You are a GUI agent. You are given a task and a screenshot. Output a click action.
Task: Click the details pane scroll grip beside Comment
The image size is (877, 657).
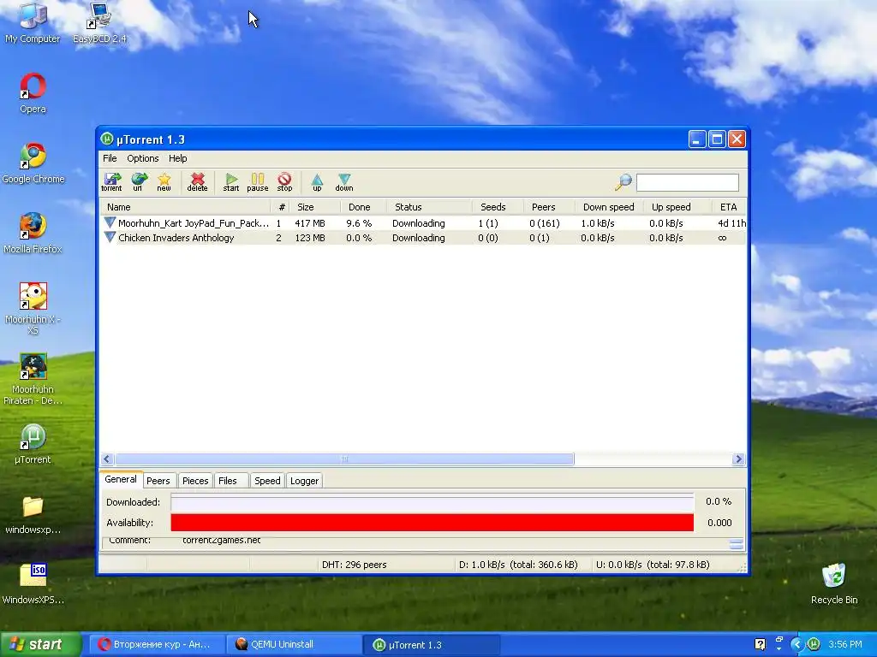click(737, 544)
